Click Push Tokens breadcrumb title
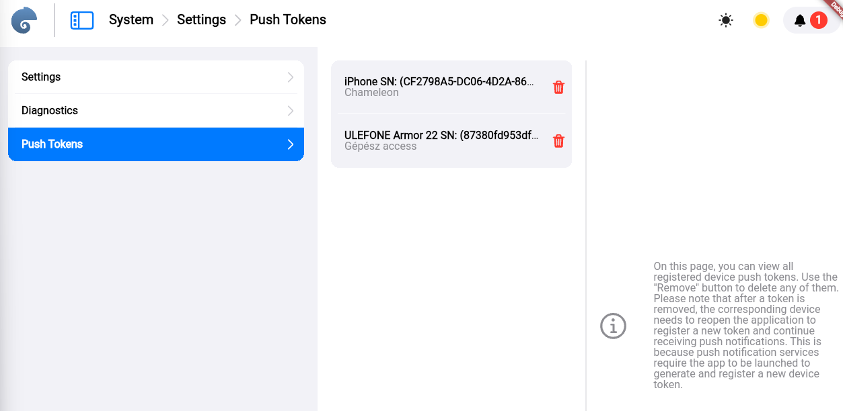This screenshot has width=843, height=411. point(288,19)
